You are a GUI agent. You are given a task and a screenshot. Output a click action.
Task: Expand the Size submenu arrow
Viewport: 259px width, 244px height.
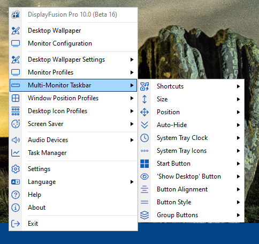238,99
